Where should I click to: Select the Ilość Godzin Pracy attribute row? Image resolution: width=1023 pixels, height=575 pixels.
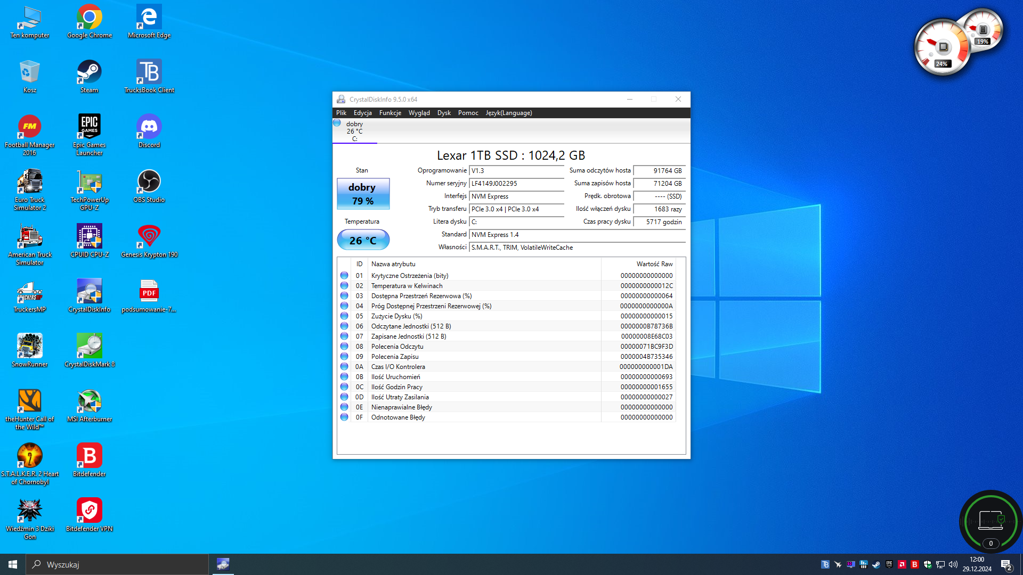pyautogui.click(x=508, y=387)
